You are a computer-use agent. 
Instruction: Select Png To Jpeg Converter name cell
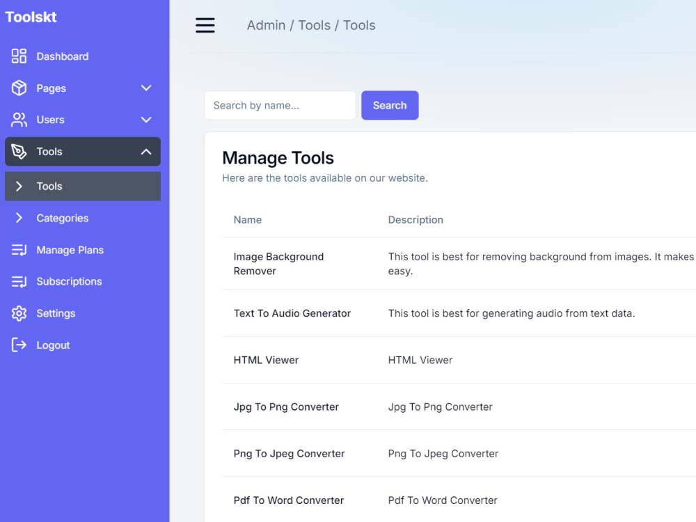[x=289, y=454]
